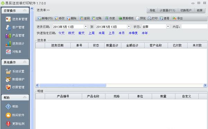Sort by 送货日期 column header
The width and height of the screenshot is (208, 129).
[58, 45]
